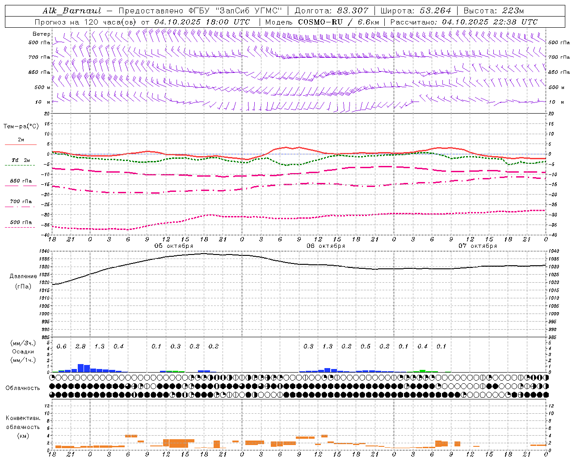Click the Конвективн. облачность label
The image size is (572, 458).
click(x=23, y=422)
